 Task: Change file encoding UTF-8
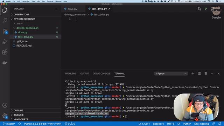click(170, 124)
